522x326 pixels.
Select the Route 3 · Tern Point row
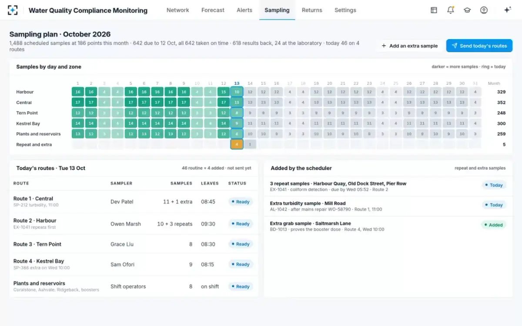click(134, 244)
